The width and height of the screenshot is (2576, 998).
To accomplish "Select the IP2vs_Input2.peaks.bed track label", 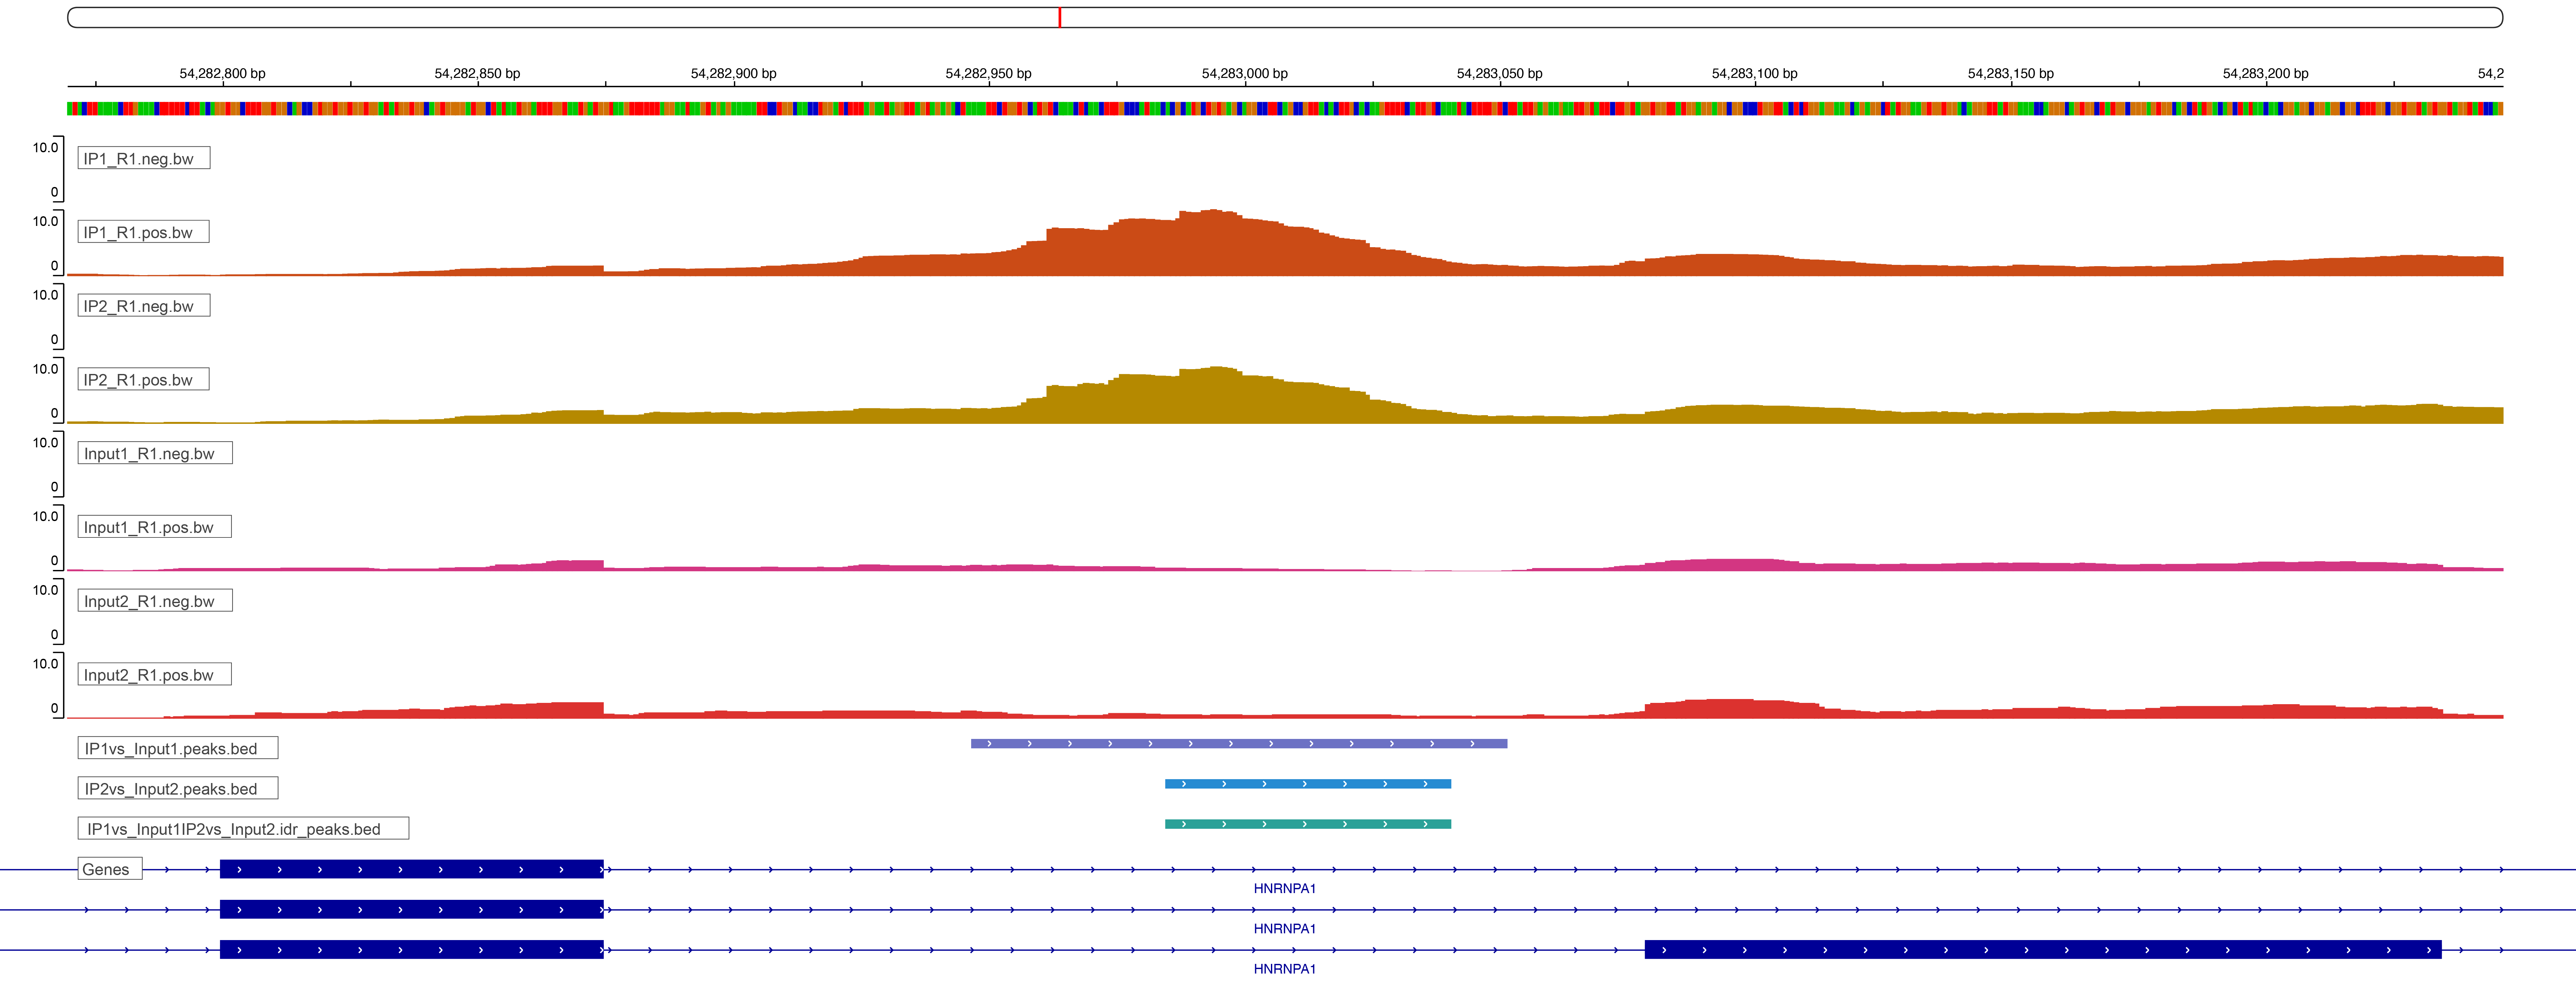I will [178, 788].
